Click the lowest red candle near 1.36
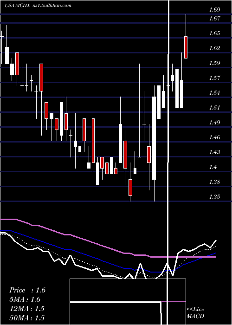This screenshot has height=325, width=232. [x=130, y=188]
